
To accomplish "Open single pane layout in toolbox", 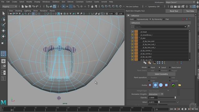I will point(3,61).
